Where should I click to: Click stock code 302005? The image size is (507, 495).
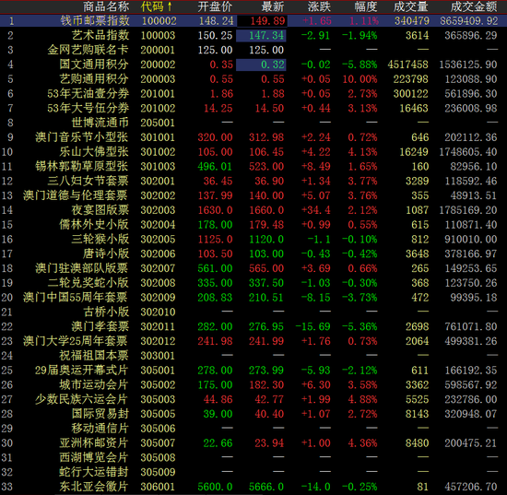(x=158, y=240)
